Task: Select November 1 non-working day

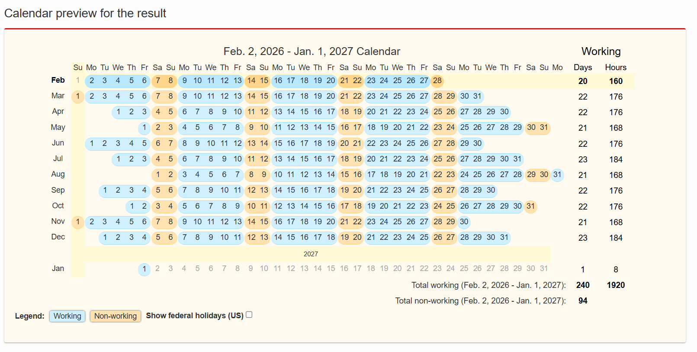Action: [78, 222]
